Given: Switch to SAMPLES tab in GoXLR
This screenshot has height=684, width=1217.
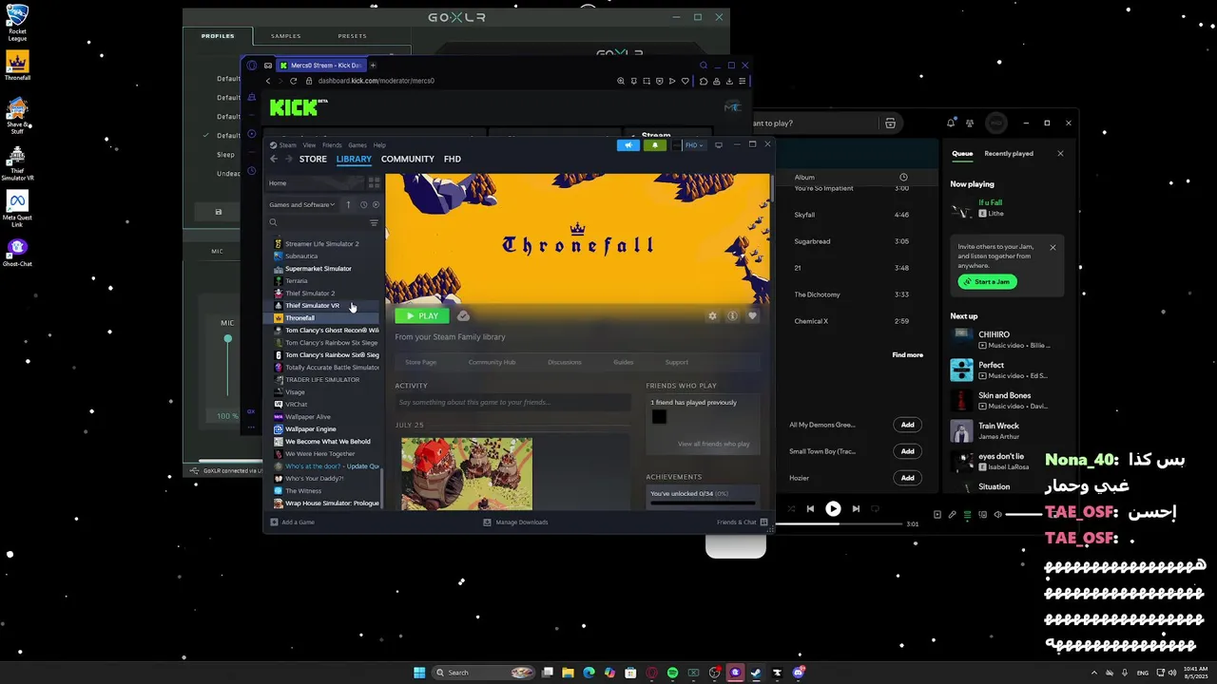Looking at the screenshot, I should click(286, 36).
